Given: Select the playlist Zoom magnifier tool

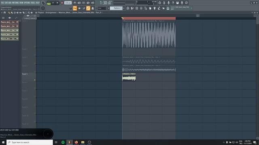Looking at the screenshot, I should point(29,12).
